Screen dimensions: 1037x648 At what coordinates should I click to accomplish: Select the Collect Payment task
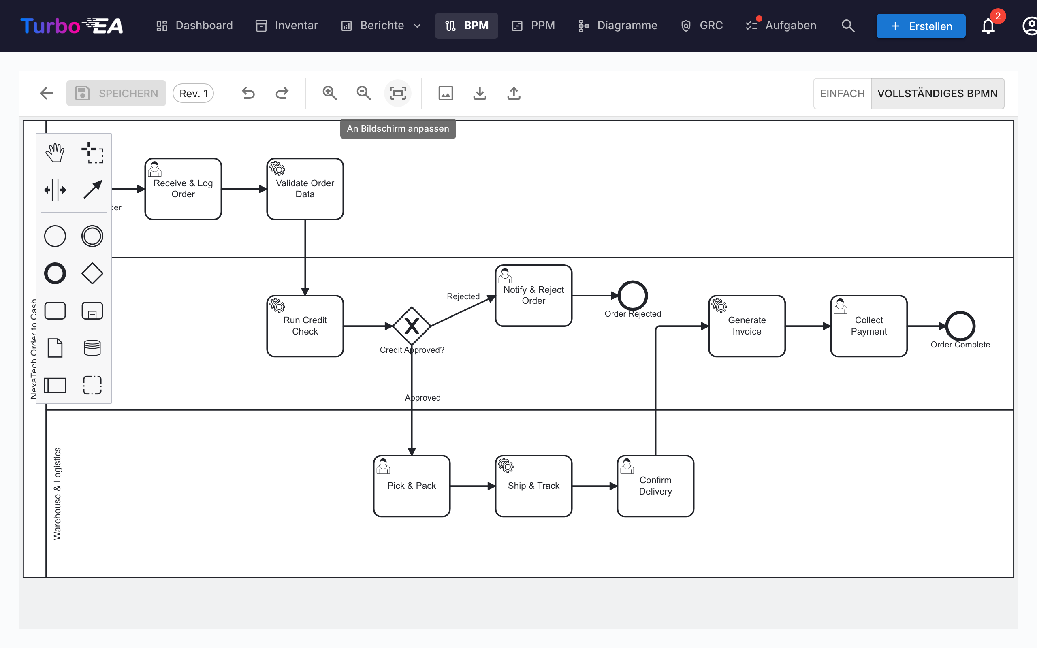pyautogui.click(x=868, y=326)
